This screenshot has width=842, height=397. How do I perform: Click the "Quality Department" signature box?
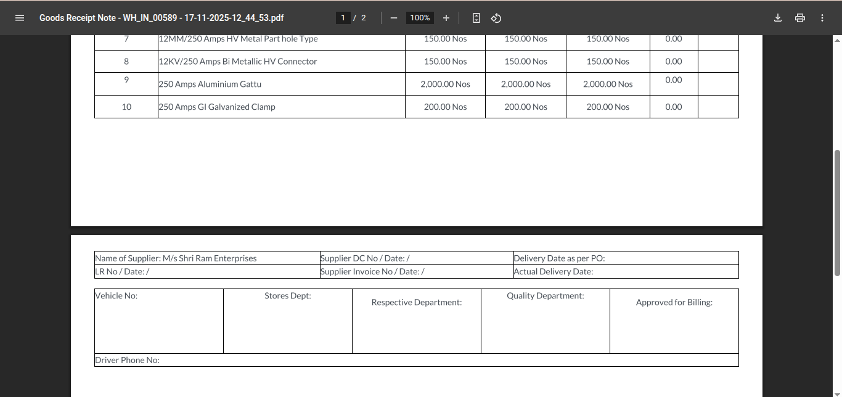[x=545, y=321]
